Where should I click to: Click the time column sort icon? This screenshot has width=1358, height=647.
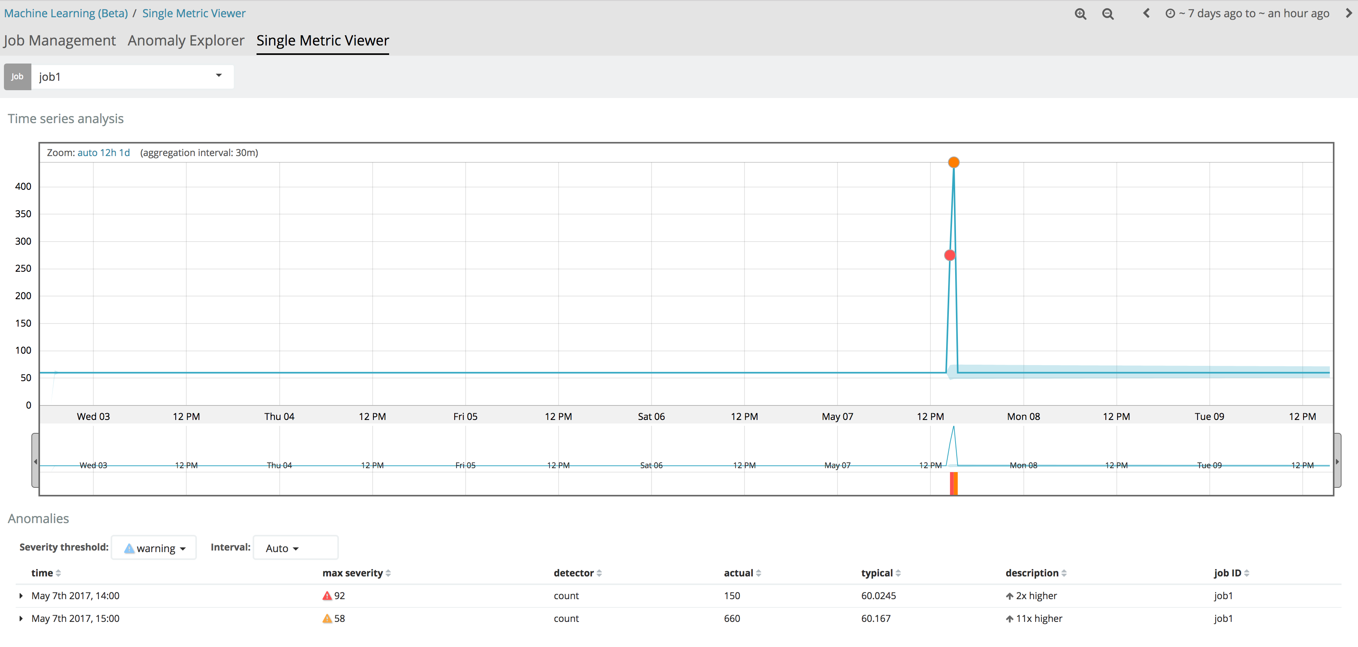[58, 573]
